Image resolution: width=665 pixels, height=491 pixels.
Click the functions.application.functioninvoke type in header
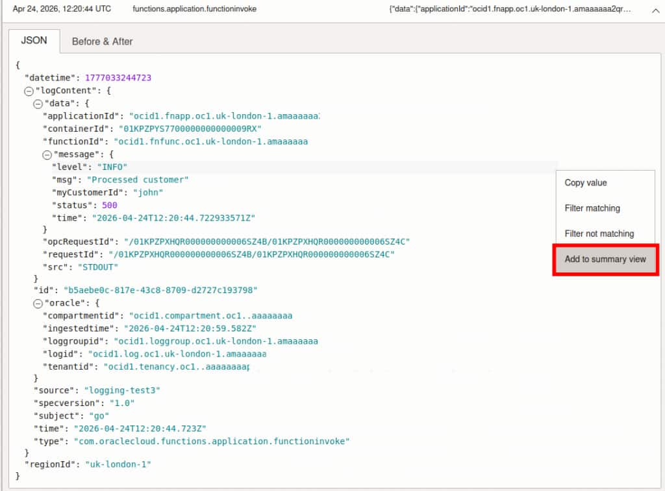coord(194,9)
